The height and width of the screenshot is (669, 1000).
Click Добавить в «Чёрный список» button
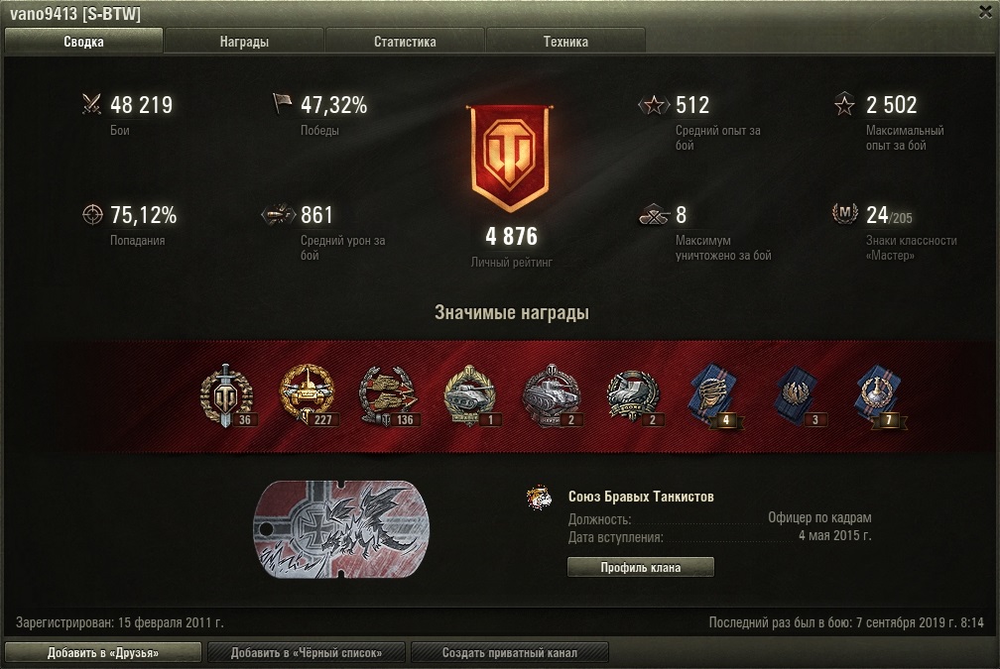point(307,652)
